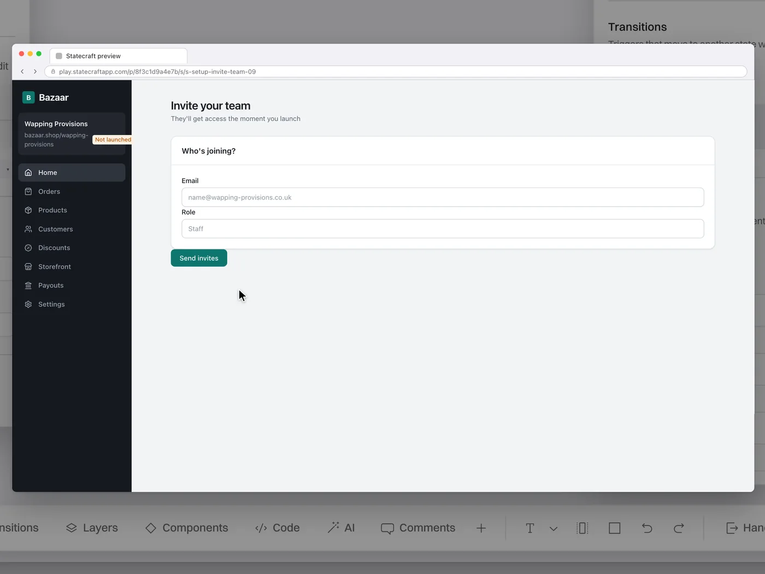This screenshot has width=765, height=574.
Task: Click the browser back arrow in the preview
Action: click(22, 72)
